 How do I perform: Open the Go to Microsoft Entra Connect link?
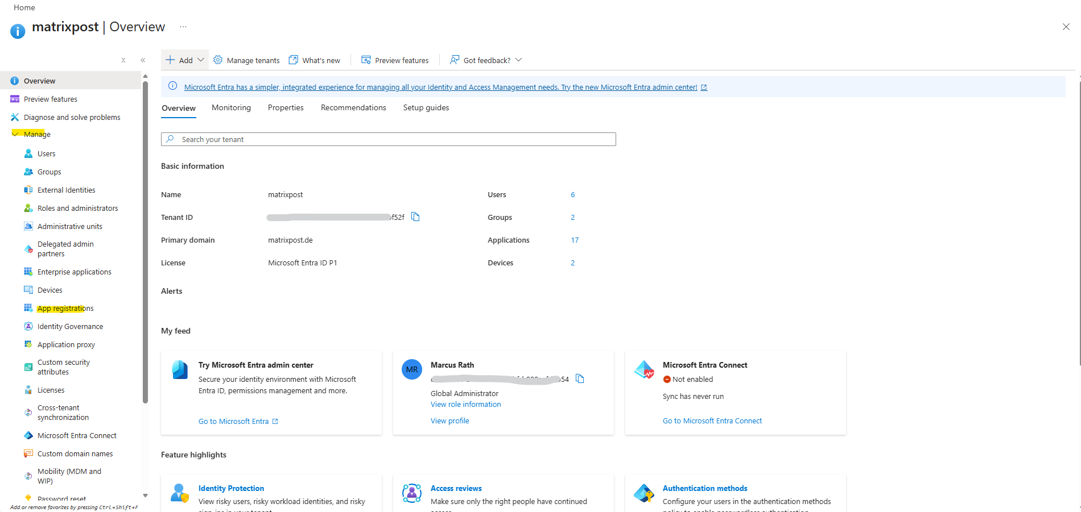tap(712, 421)
